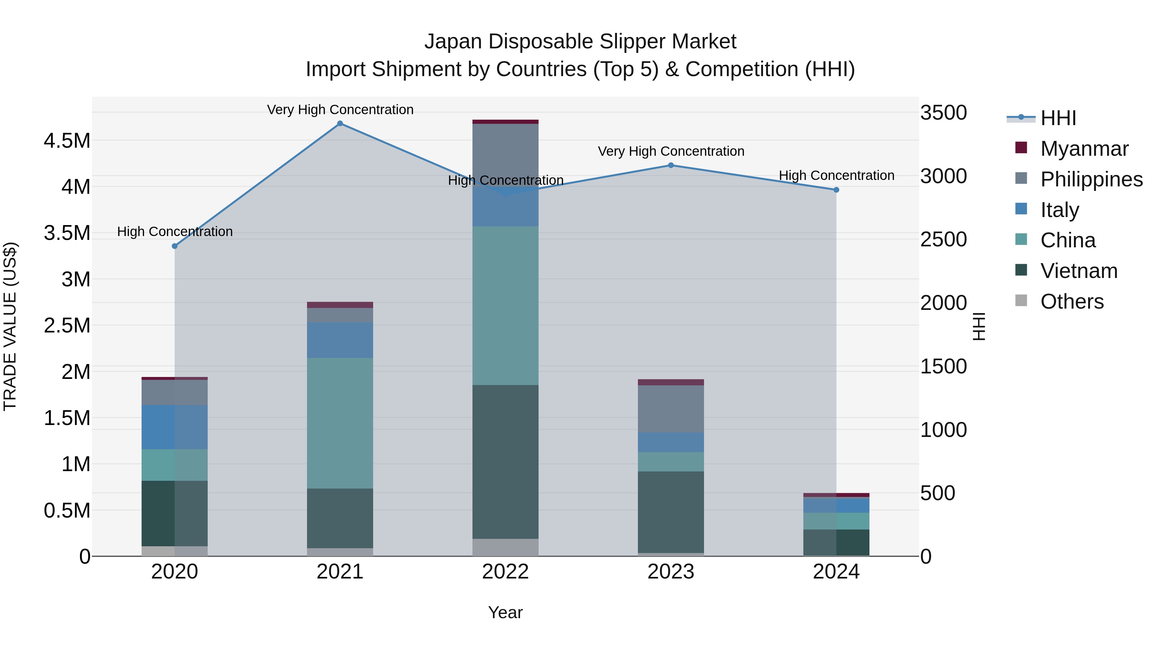Viewport: 1161px width, 653px height.
Task: Click the 2023 x-axis year label
Action: click(671, 572)
